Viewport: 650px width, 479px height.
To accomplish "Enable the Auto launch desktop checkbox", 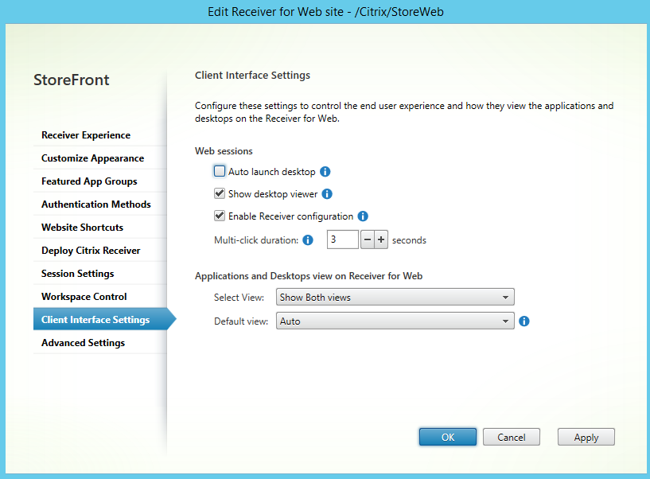I will [x=220, y=171].
